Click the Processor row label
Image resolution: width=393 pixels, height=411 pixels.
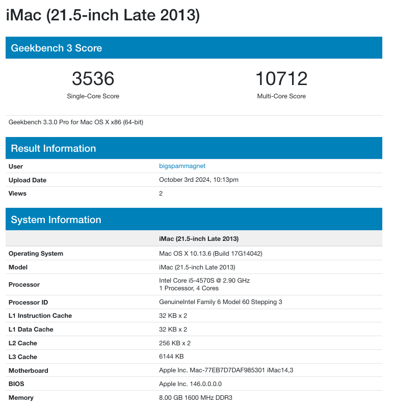click(24, 285)
